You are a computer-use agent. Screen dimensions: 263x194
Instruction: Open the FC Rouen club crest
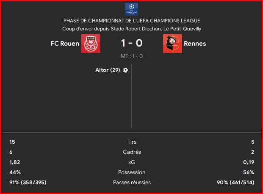coord(91,44)
